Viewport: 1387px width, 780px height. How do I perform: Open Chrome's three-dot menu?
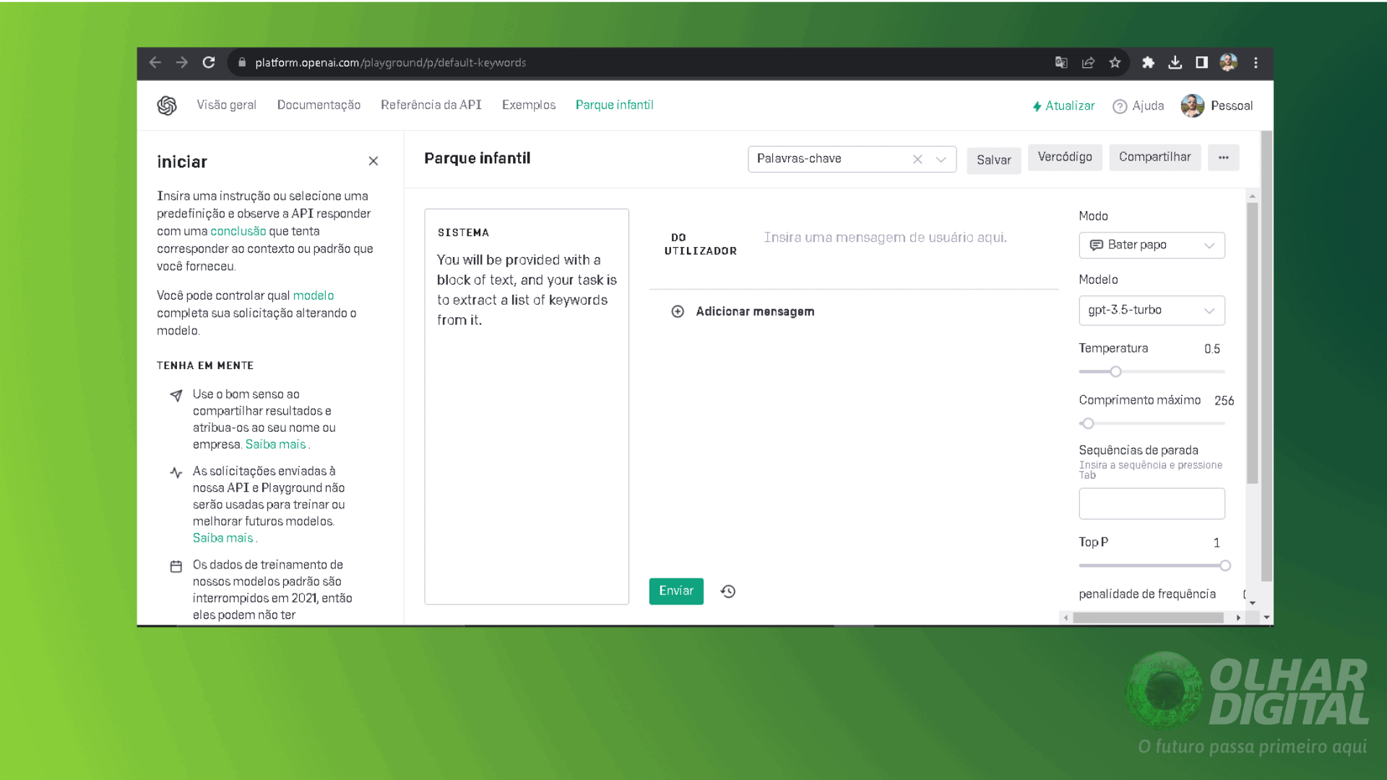pyautogui.click(x=1256, y=63)
